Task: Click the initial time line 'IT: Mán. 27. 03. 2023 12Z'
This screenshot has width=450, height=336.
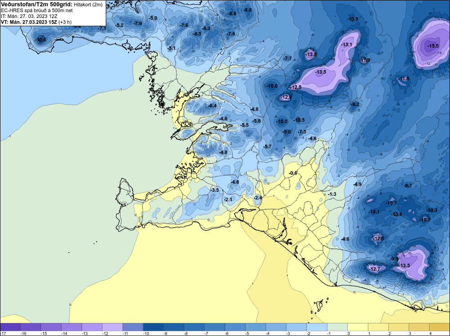Action: point(29,16)
